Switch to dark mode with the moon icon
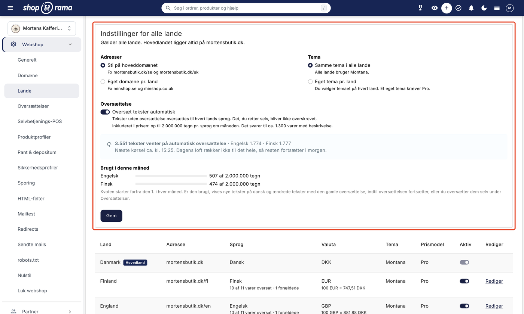 pyautogui.click(x=484, y=8)
